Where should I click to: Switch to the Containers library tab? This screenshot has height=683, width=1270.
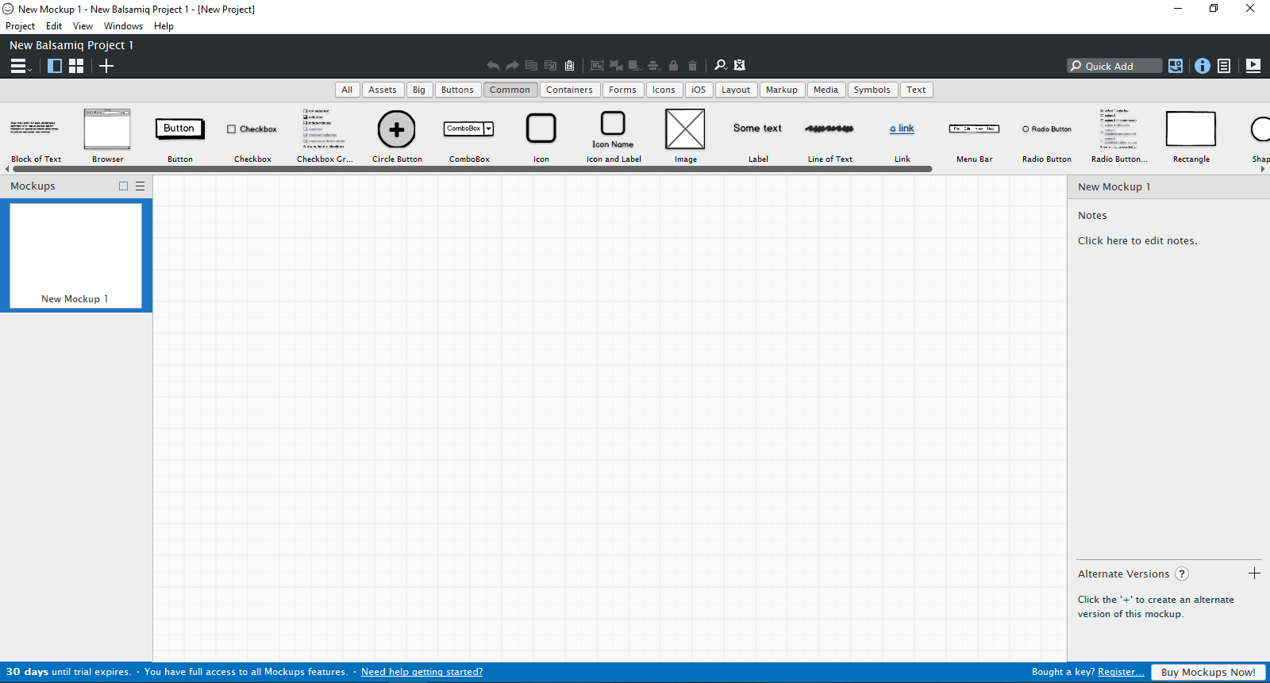pos(569,90)
